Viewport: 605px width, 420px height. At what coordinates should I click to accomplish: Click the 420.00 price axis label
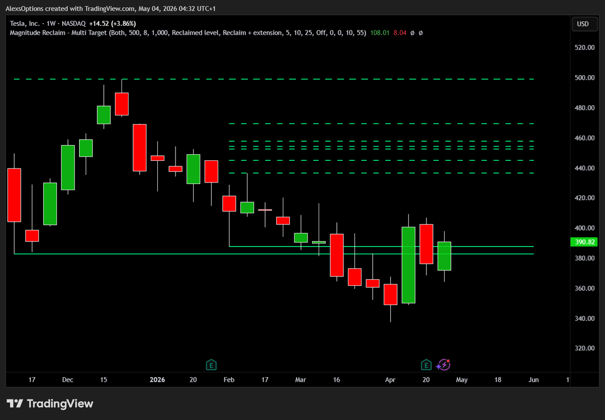[585, 198]
